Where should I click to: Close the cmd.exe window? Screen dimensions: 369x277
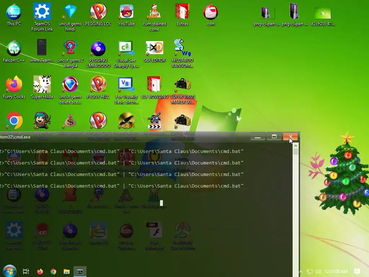point(290,137)
